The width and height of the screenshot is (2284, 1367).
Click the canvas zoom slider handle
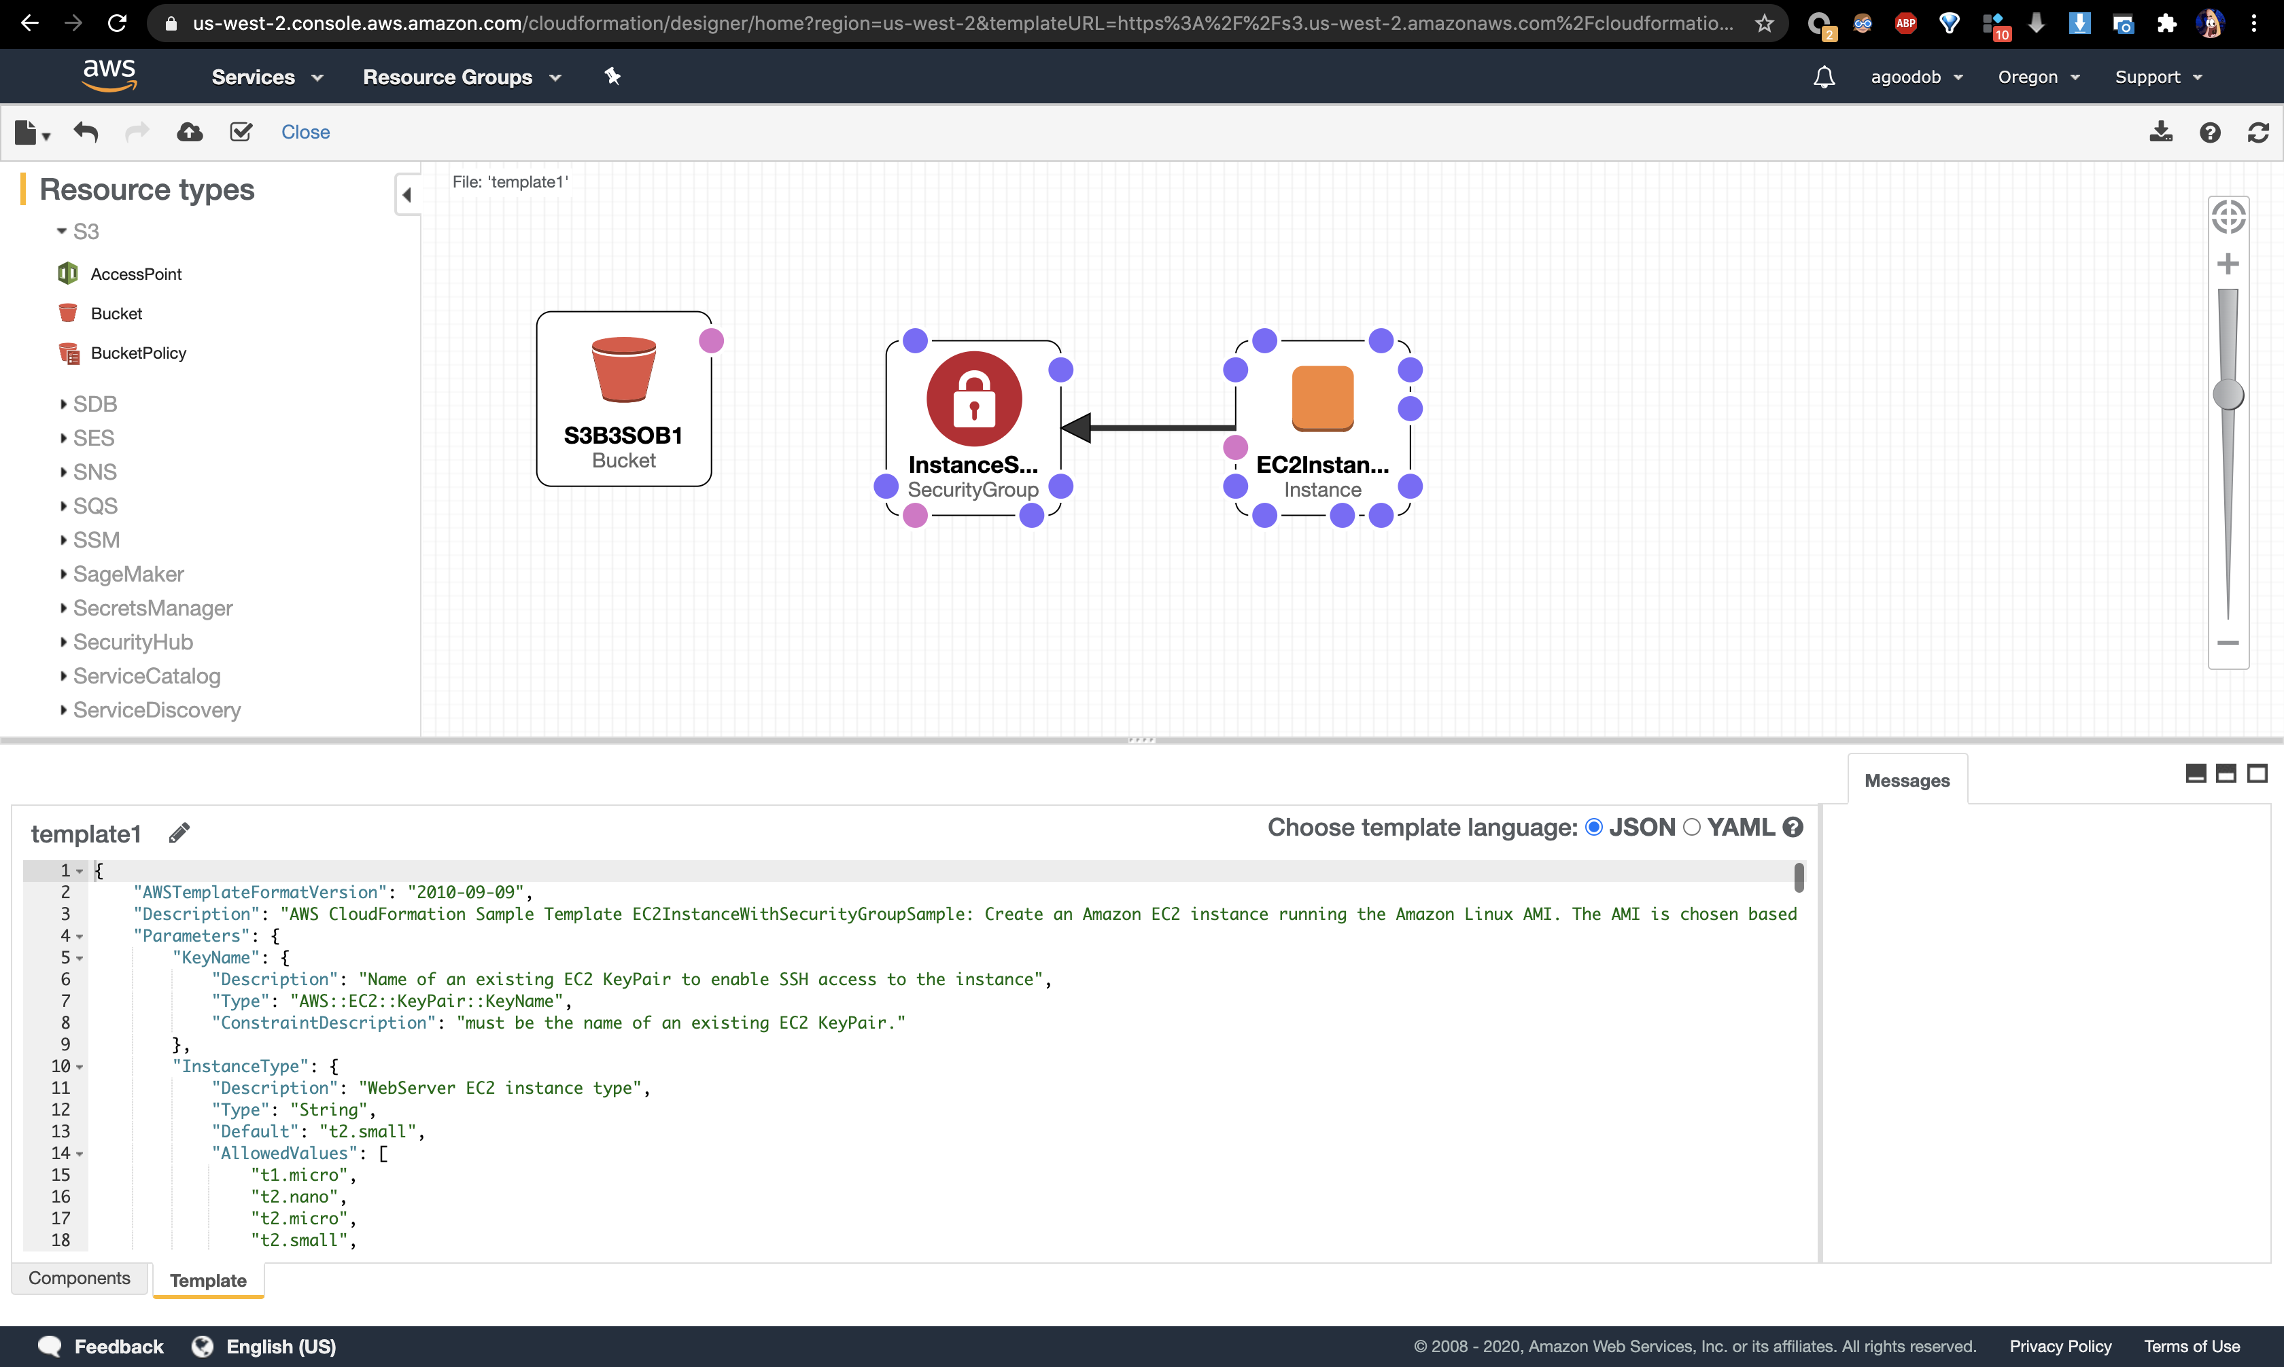(2228, 394)
